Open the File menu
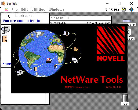 pyautogui.click(x=14, y=10)
